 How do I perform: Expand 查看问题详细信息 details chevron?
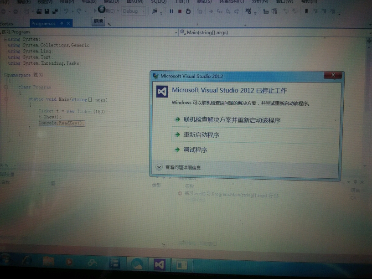click(159, 167)
